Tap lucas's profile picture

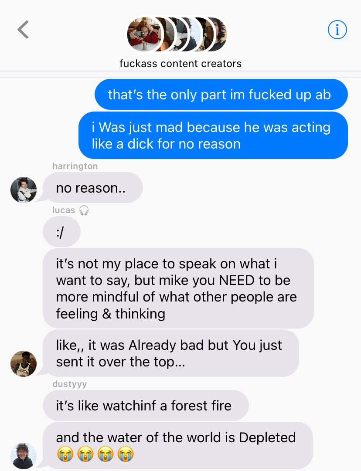click(x=24, y=363)
